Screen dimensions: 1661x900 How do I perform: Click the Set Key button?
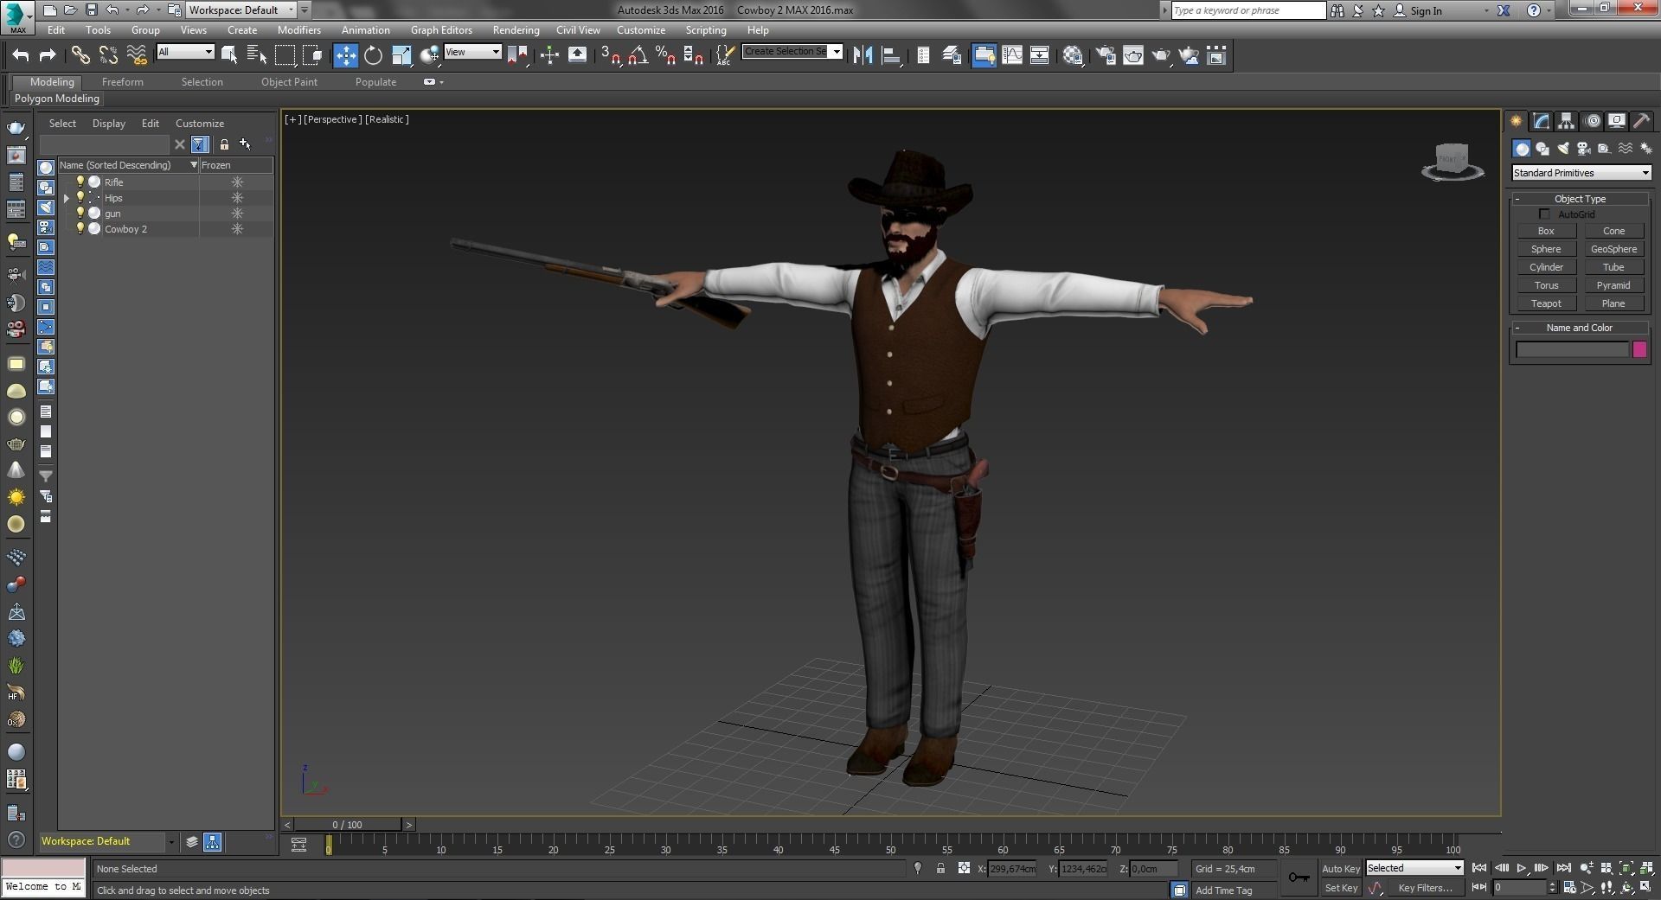pyautogui.click(x=1341, y=888)
